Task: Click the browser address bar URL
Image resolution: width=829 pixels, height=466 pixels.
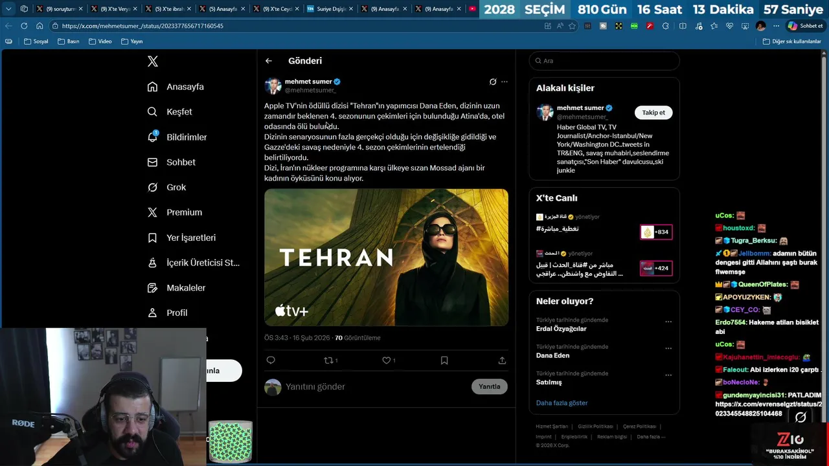Action: click(142, 26)
